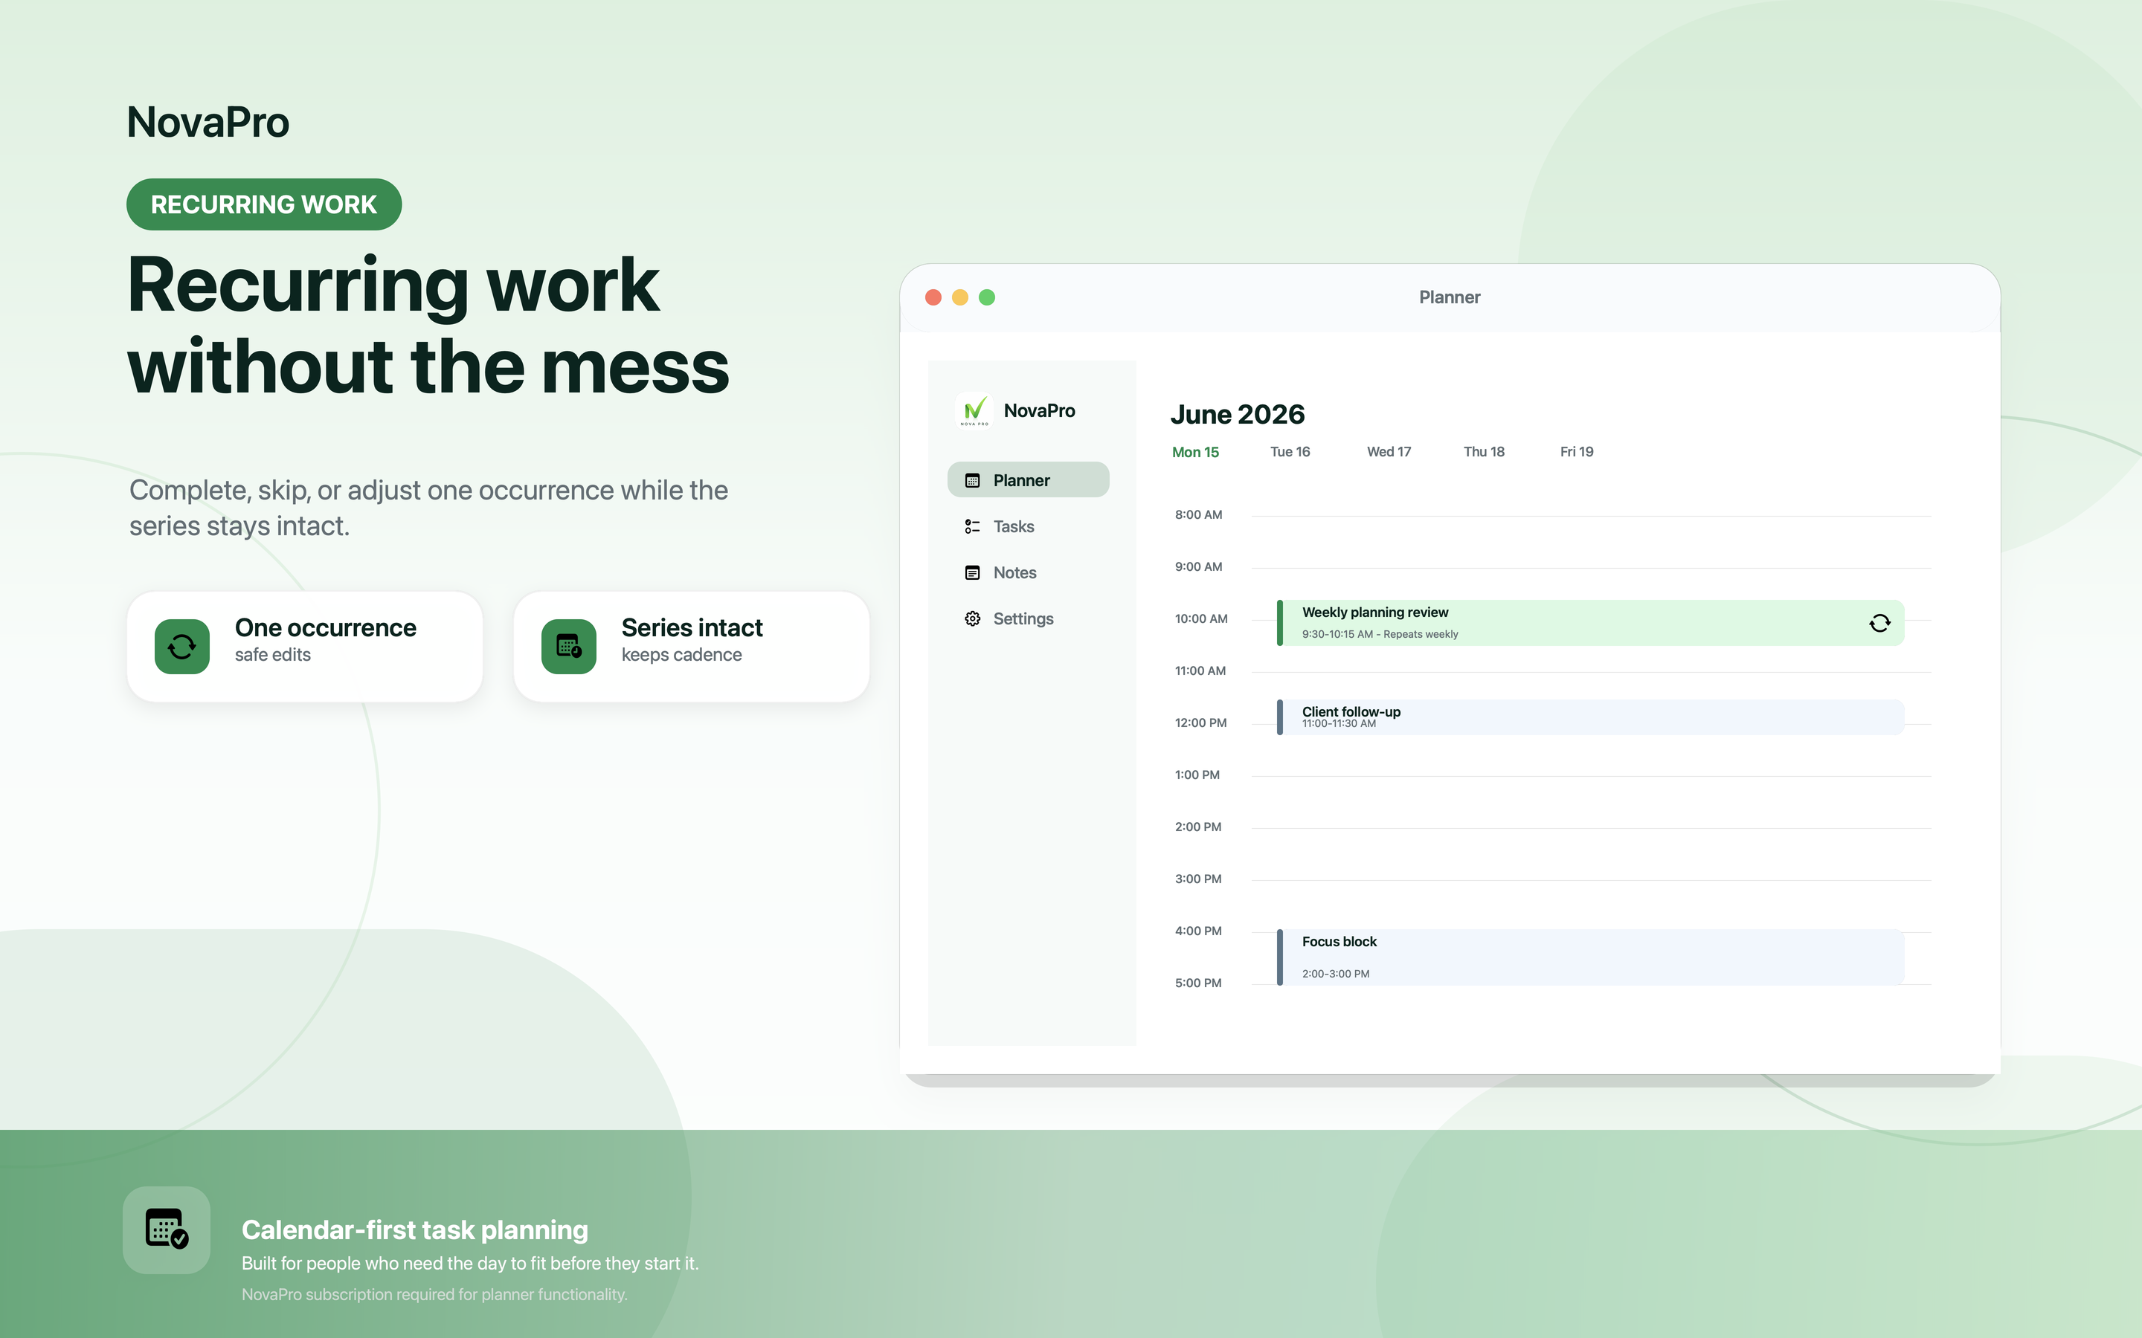
Task: Click the One occurrence refresh icon
Action: pyautogui.click(x=182, y=647)
